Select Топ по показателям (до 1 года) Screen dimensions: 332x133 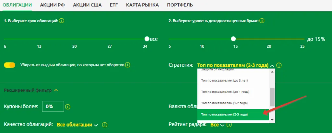pos(225,92)
